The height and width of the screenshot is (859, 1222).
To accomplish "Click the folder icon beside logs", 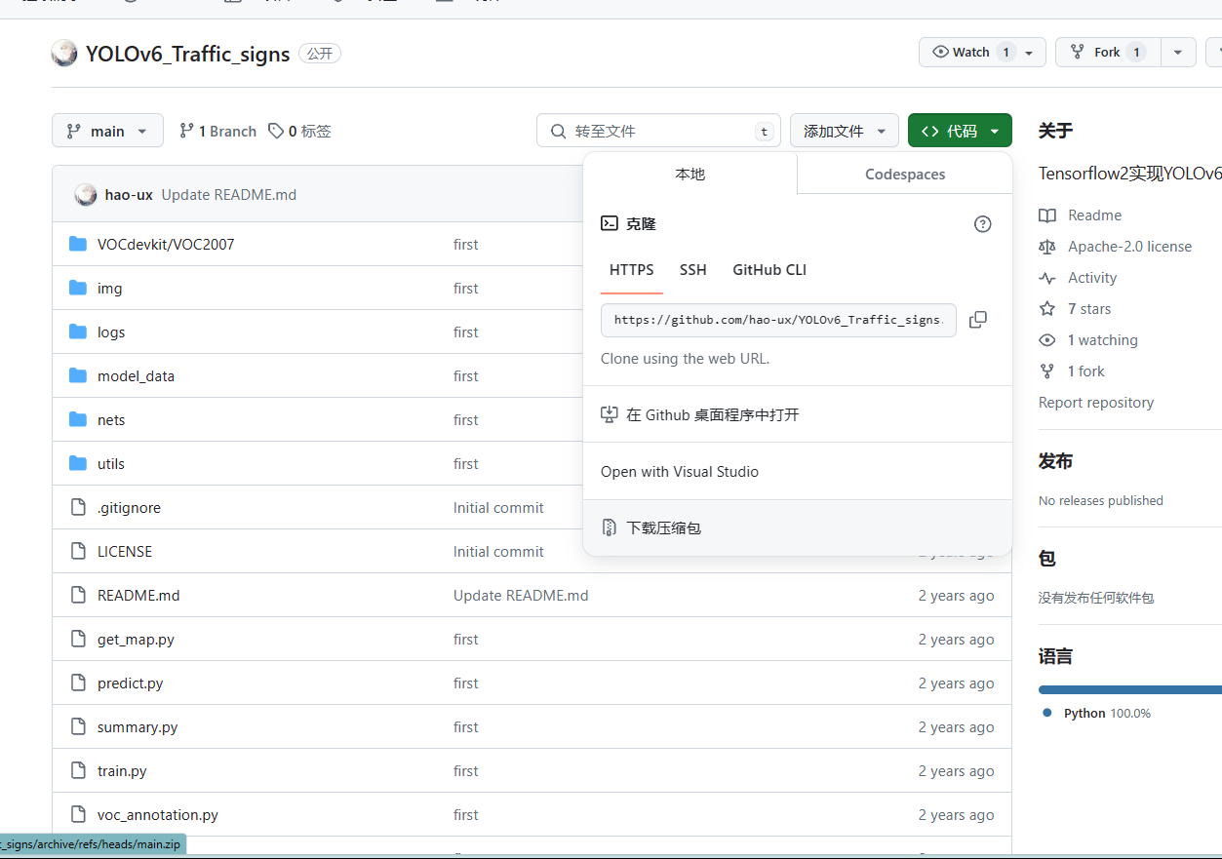I will coord(78,332).
